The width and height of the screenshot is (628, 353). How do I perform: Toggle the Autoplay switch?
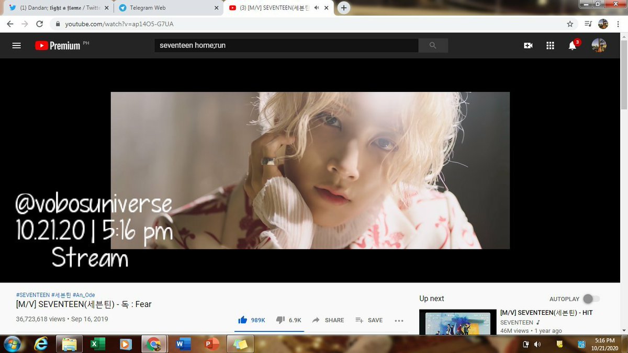[x=591, y=299]
